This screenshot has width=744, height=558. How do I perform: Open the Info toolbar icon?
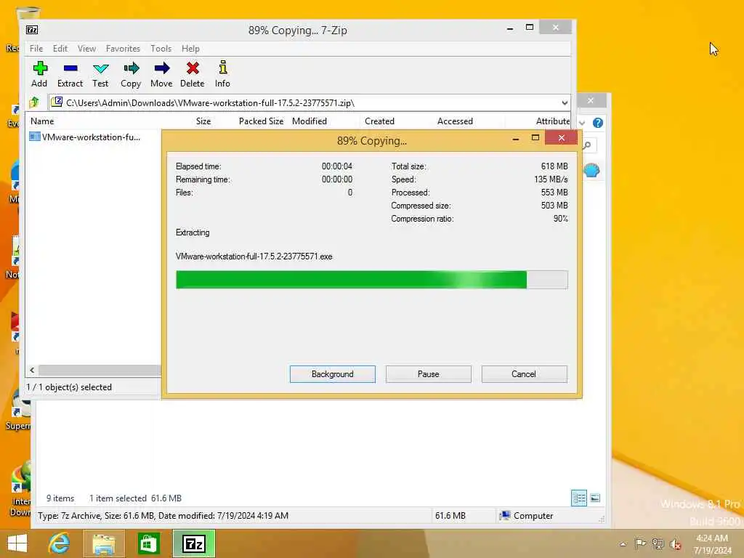click(x=222, y=68)
